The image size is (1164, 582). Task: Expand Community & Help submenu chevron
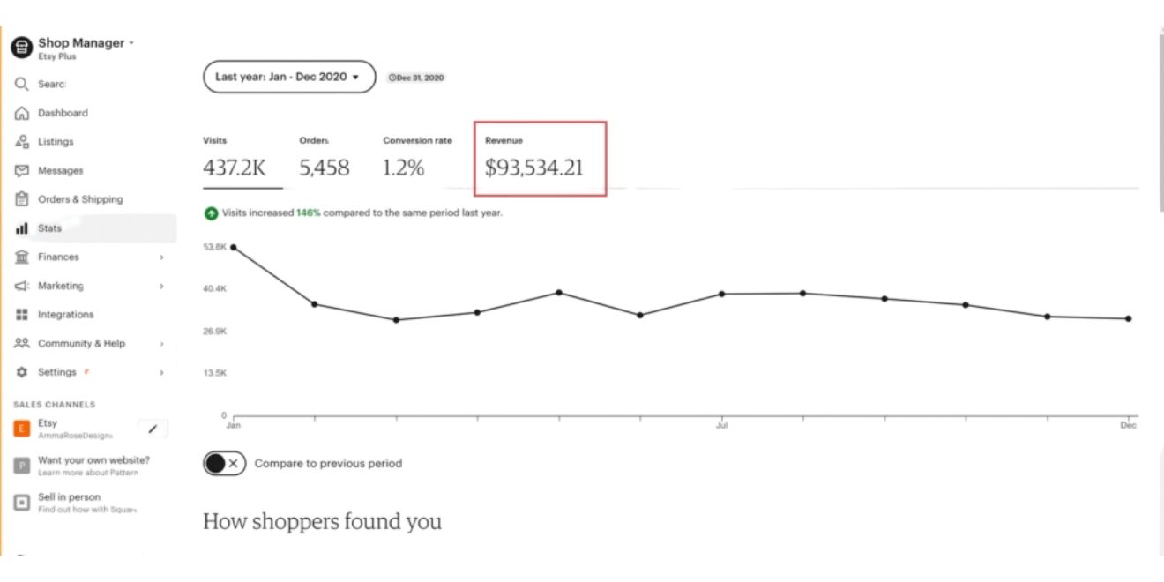161,344
